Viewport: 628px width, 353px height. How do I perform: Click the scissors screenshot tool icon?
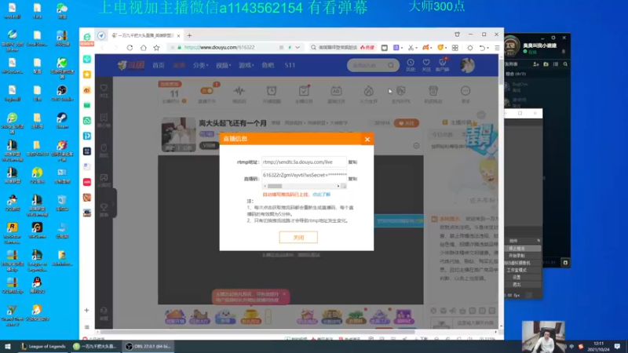pyautogui.click(x=411, y=48)
